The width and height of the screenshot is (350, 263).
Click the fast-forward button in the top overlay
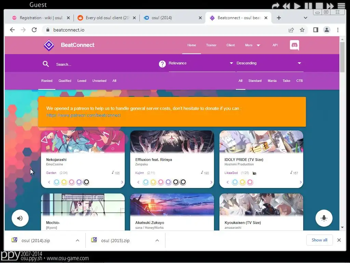tap(330, 5)
